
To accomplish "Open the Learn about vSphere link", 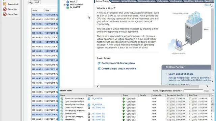I will click(x=181, y=74).
